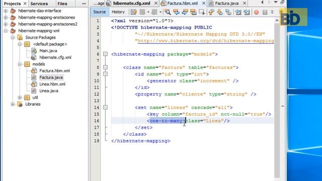Select Factura.hbm.xml in project tree
Viewport: 322px width, 181px height.
coord(54,71)
